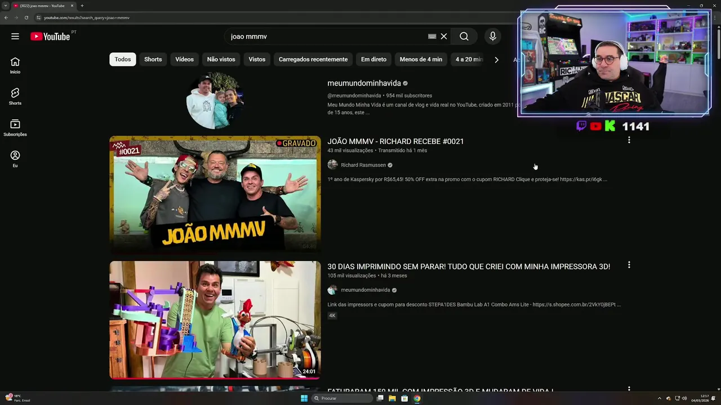Open Shorts in the left sidebar
This screenshot has width=721, height=405.
pos(15,96)
